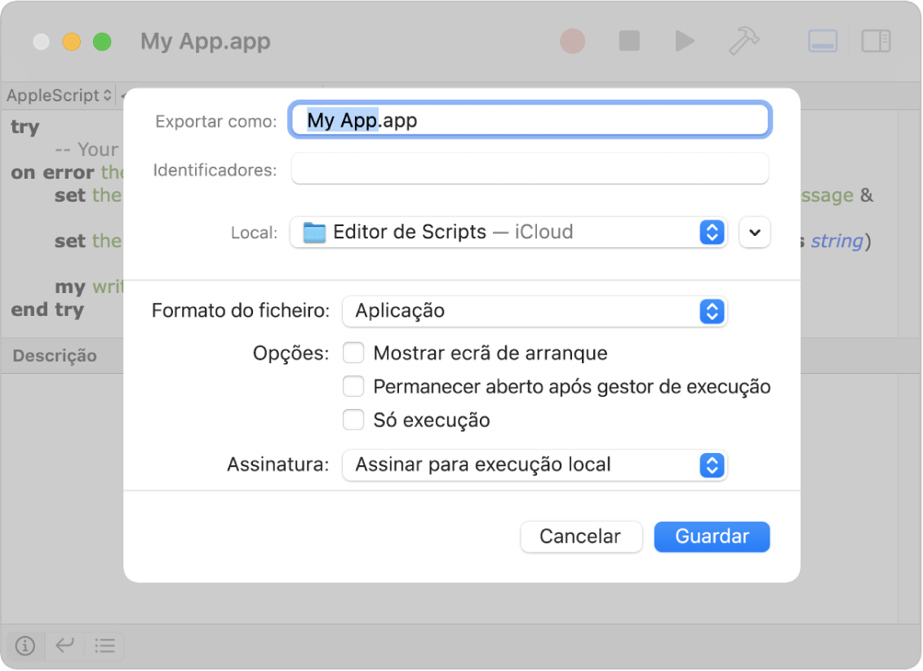Open Formato do ficheiro dropdown
Viewport: 923px width, 671px height.
[x=535, y=311]
